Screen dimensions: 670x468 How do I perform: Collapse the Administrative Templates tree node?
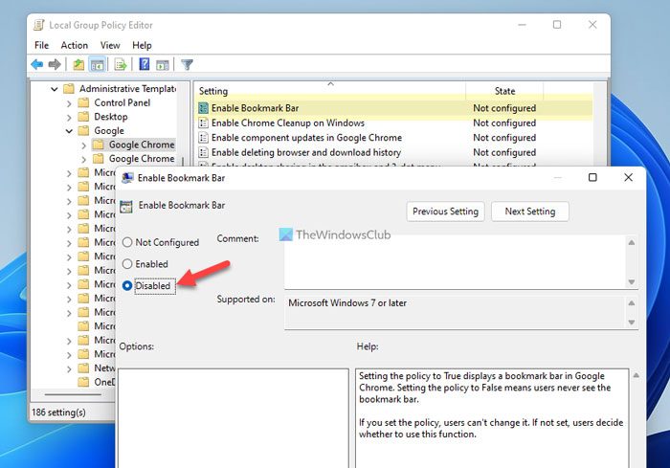(x=55, y=89)
